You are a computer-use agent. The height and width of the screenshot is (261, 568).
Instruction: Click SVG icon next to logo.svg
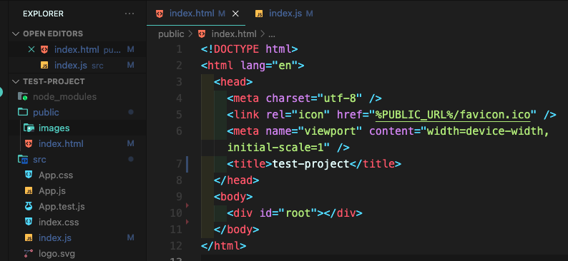pos(28,253)
